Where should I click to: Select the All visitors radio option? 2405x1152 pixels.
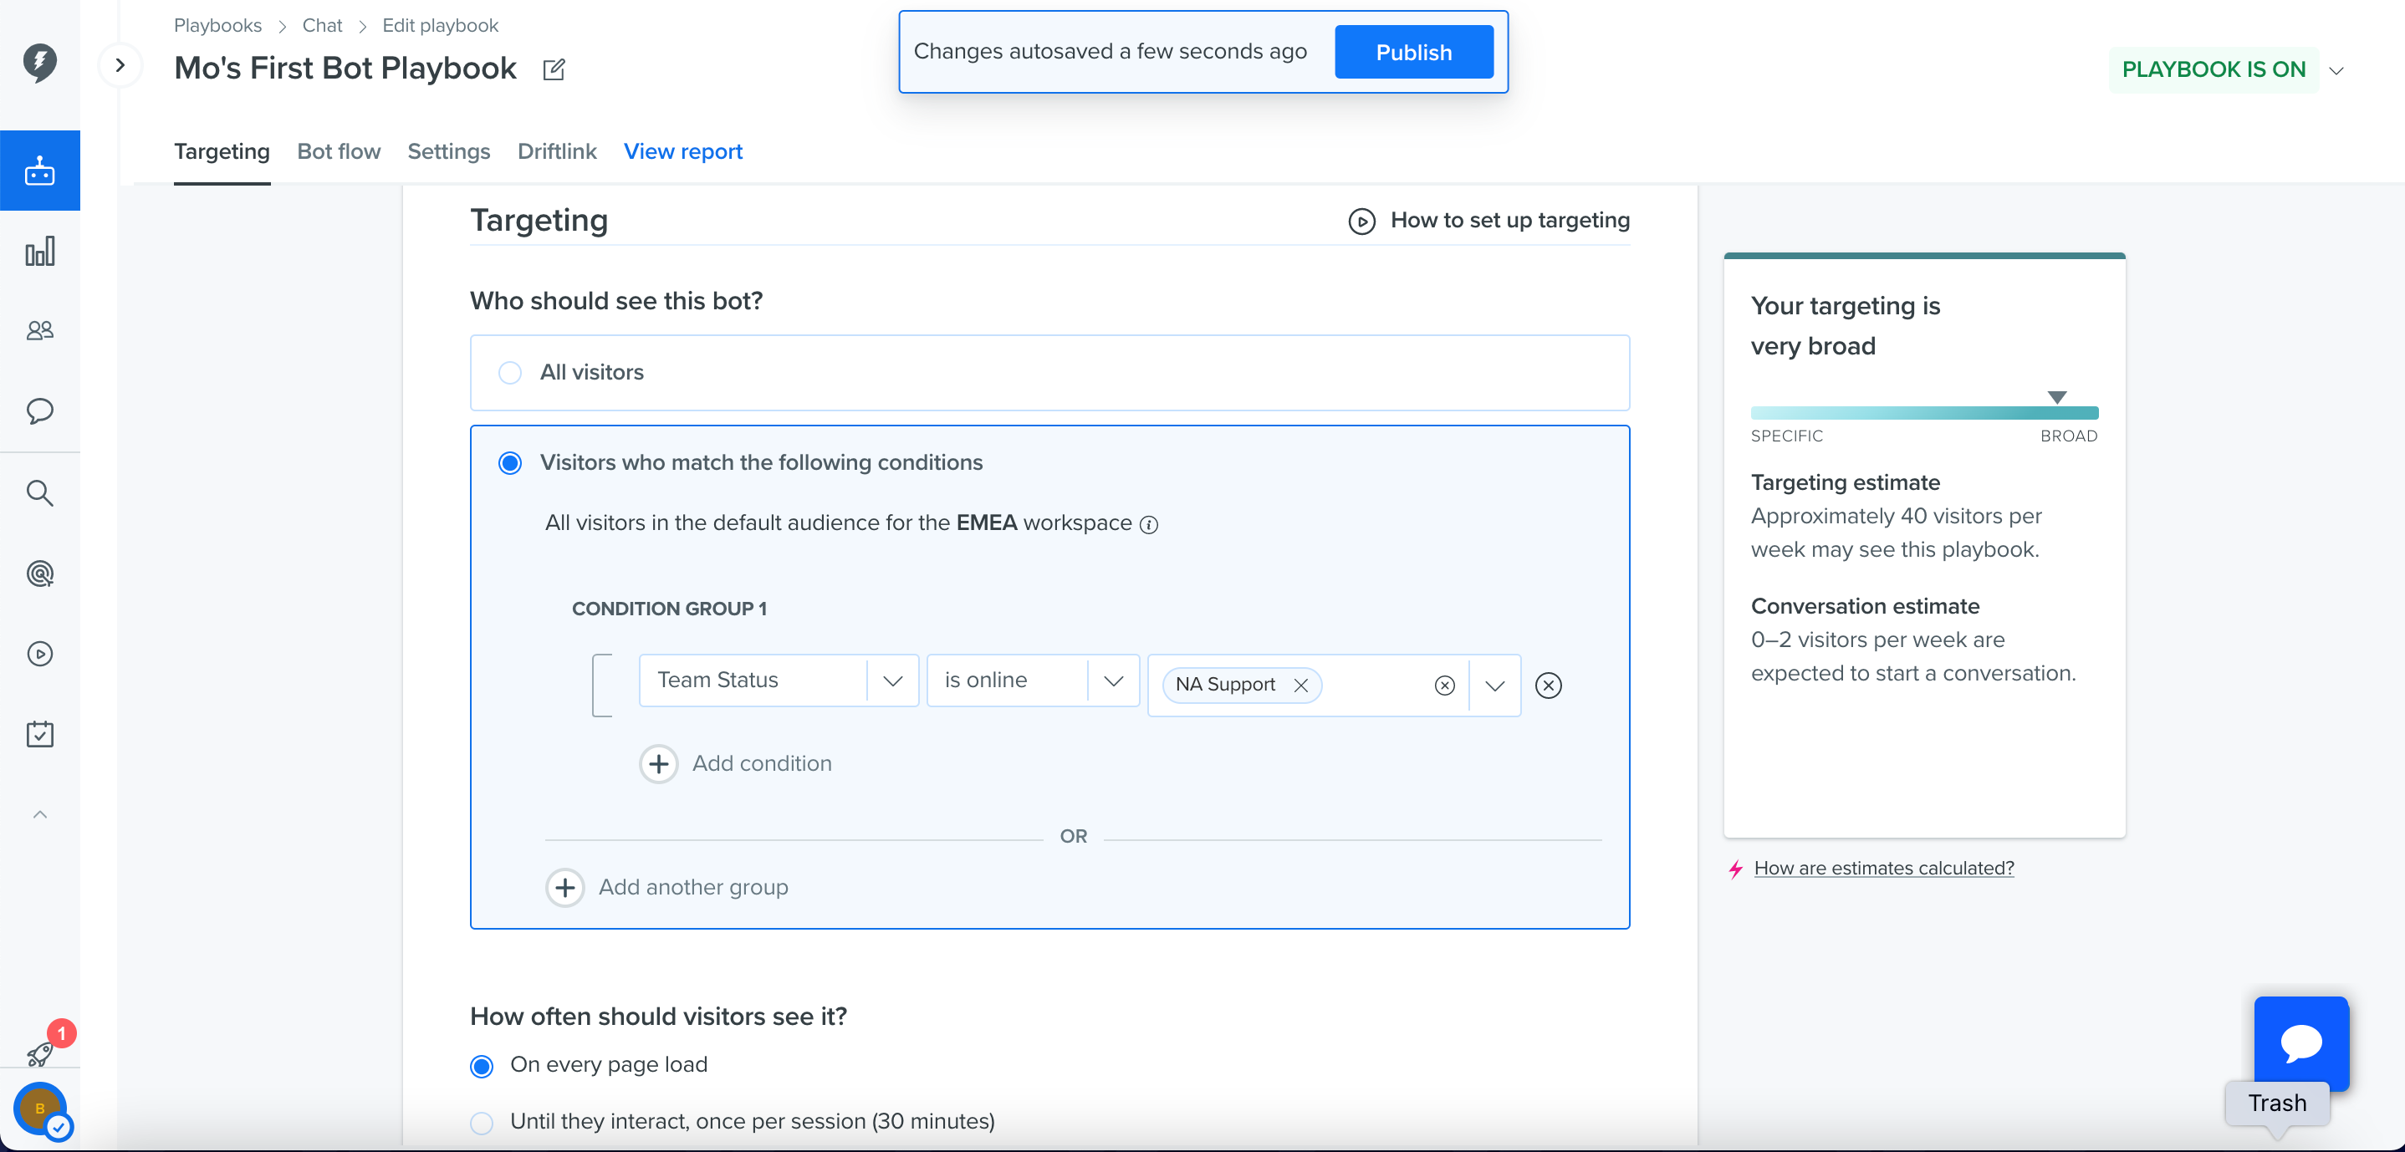pyautogui.click(x=510, y=373)
